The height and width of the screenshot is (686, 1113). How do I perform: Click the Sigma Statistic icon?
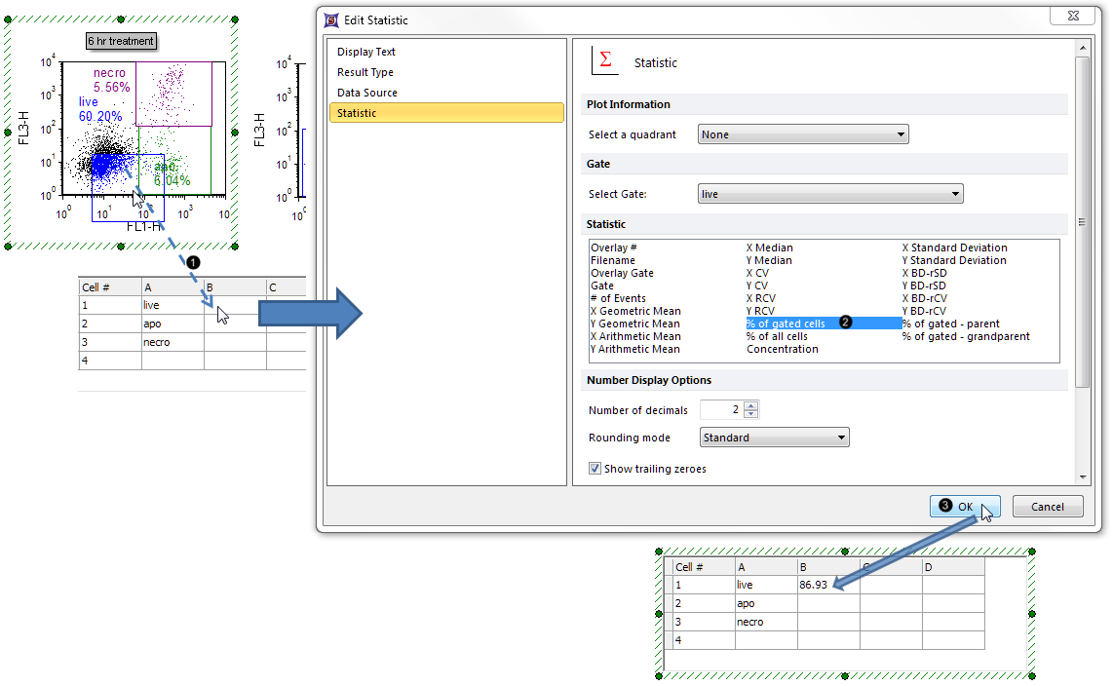[x=606, y=60]
